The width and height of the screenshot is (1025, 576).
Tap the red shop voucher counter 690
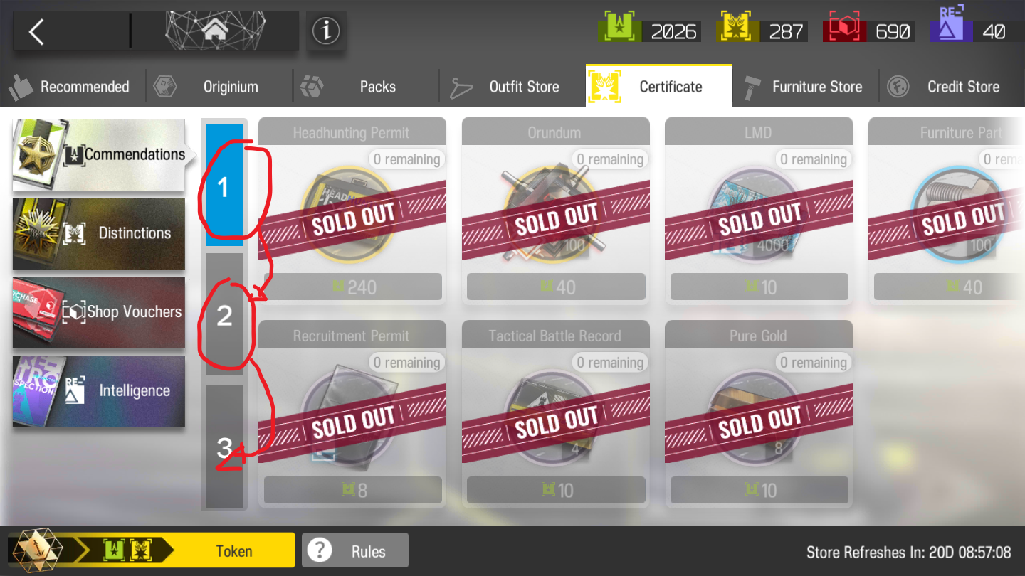tap(868, 31)
